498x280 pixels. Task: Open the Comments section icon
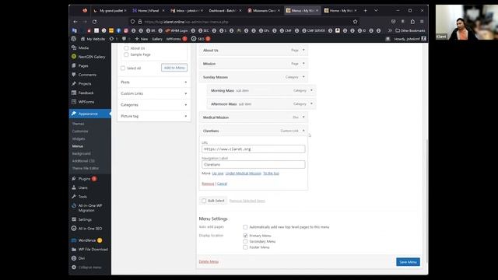coord(74,75)
